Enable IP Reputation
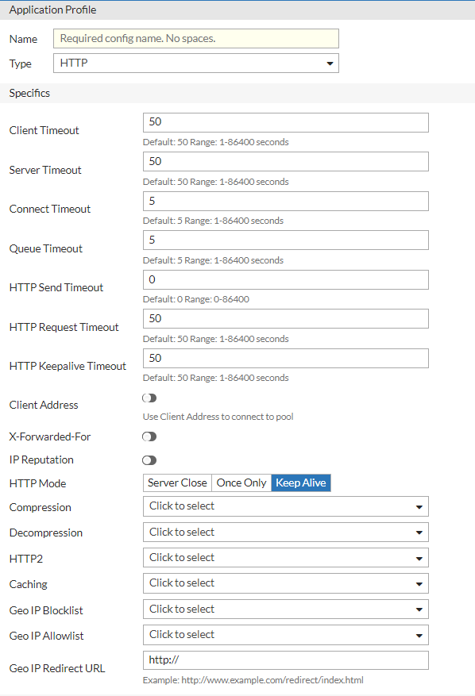This screenshot has width=475, height=696. pos(149,460)
